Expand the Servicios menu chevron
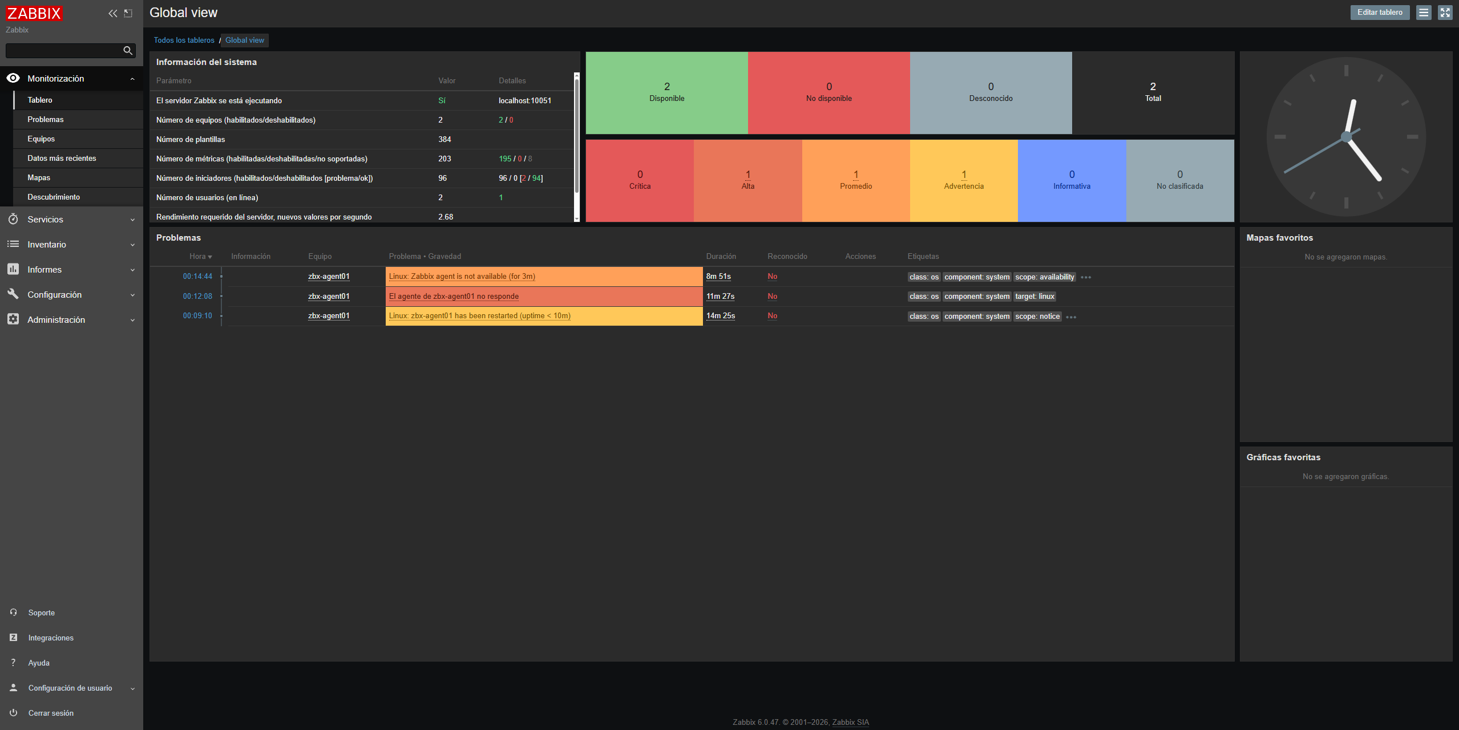1459x730 pixels. pyautogui.click(x=132, y=220)
